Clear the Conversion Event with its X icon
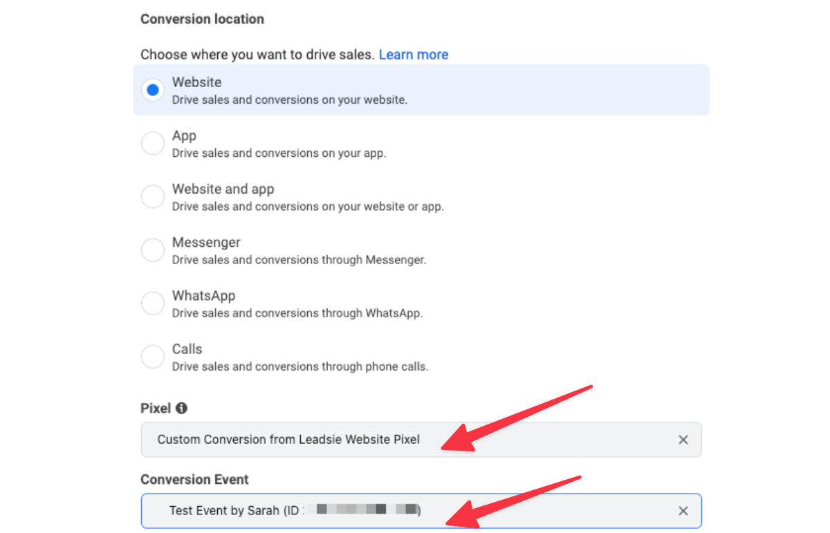Image resolution: width=830 pixels, height=533 pixels. point(683,510)
